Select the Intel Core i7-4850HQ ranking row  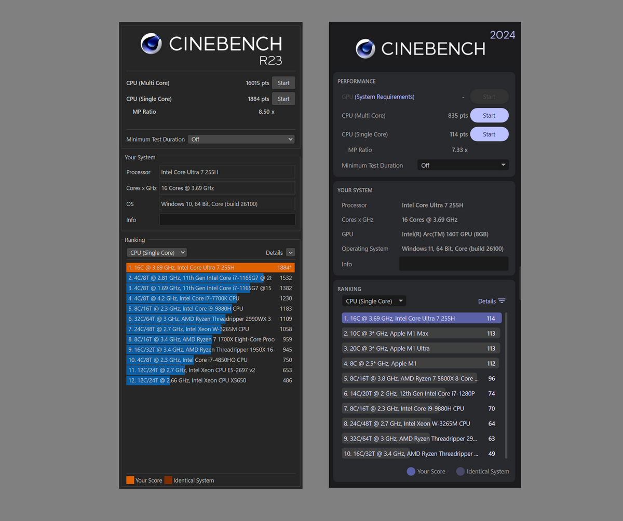point(210,360)
